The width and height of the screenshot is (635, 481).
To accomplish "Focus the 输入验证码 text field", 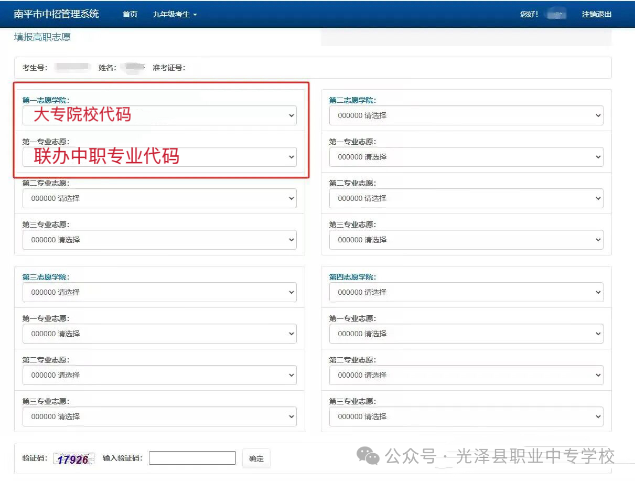I will tap(192, 458).
